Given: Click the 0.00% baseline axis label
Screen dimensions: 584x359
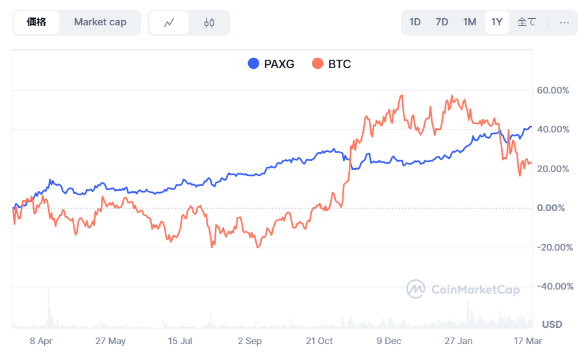Looking at the screenshot, I should pyautogui.click(x=553, y=208).
